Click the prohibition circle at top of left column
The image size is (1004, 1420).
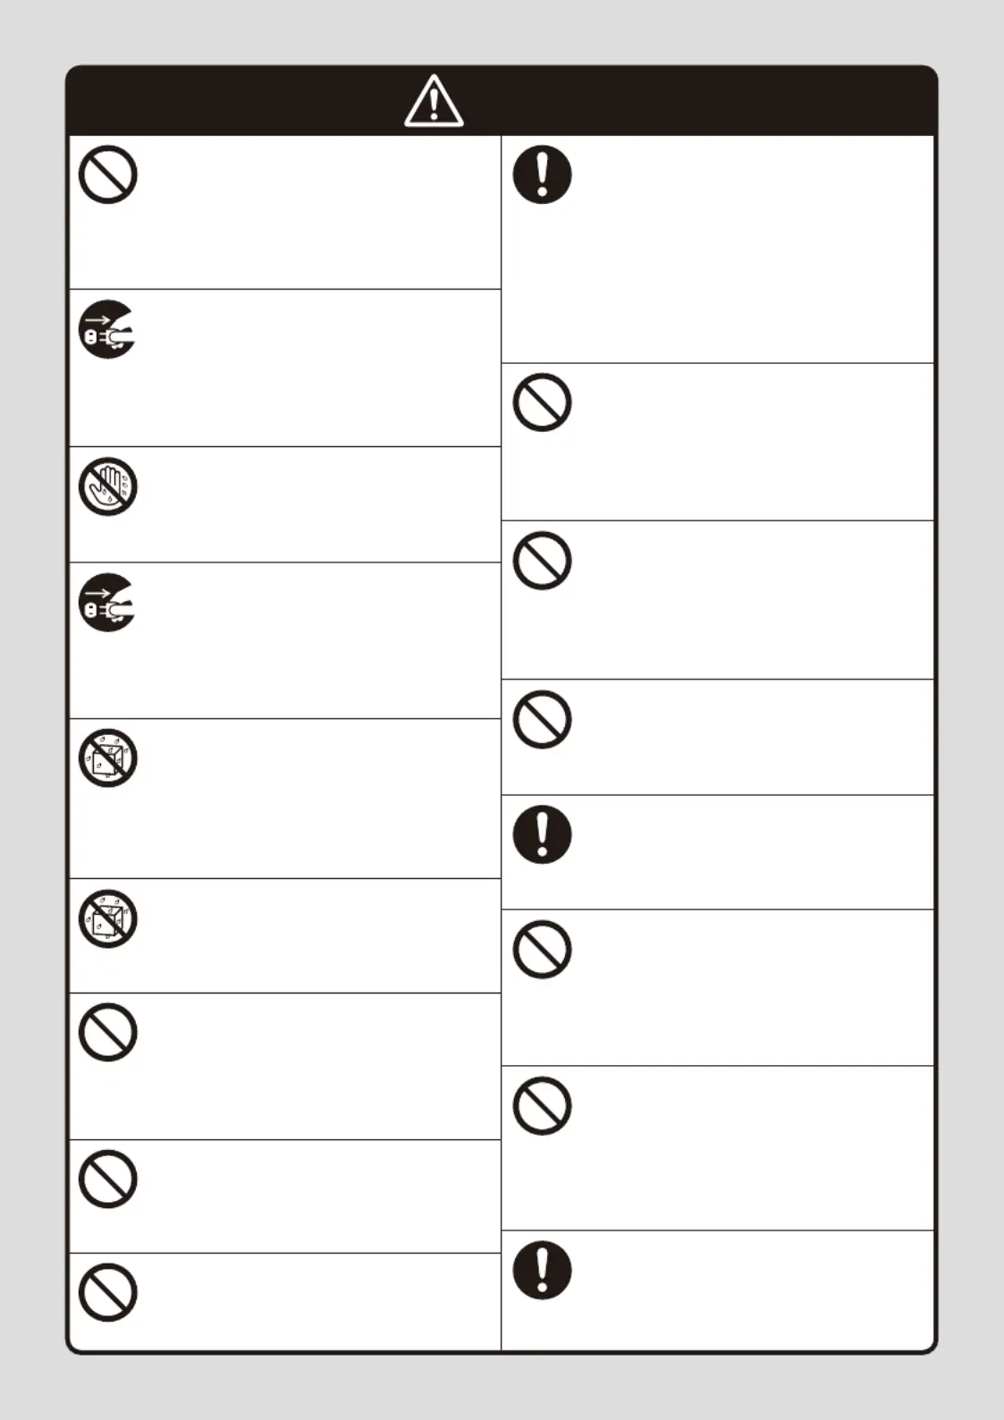point(107,174)
